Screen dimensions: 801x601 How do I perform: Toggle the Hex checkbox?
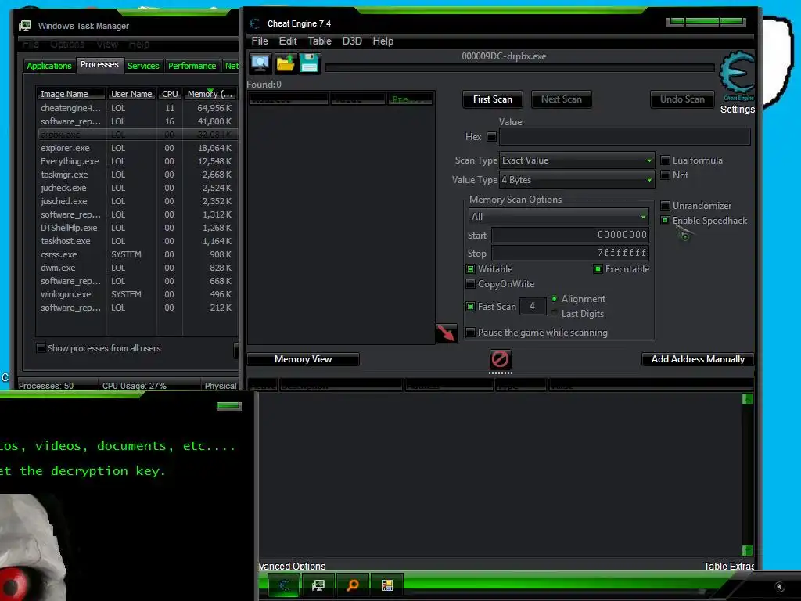tap(491, 136)
